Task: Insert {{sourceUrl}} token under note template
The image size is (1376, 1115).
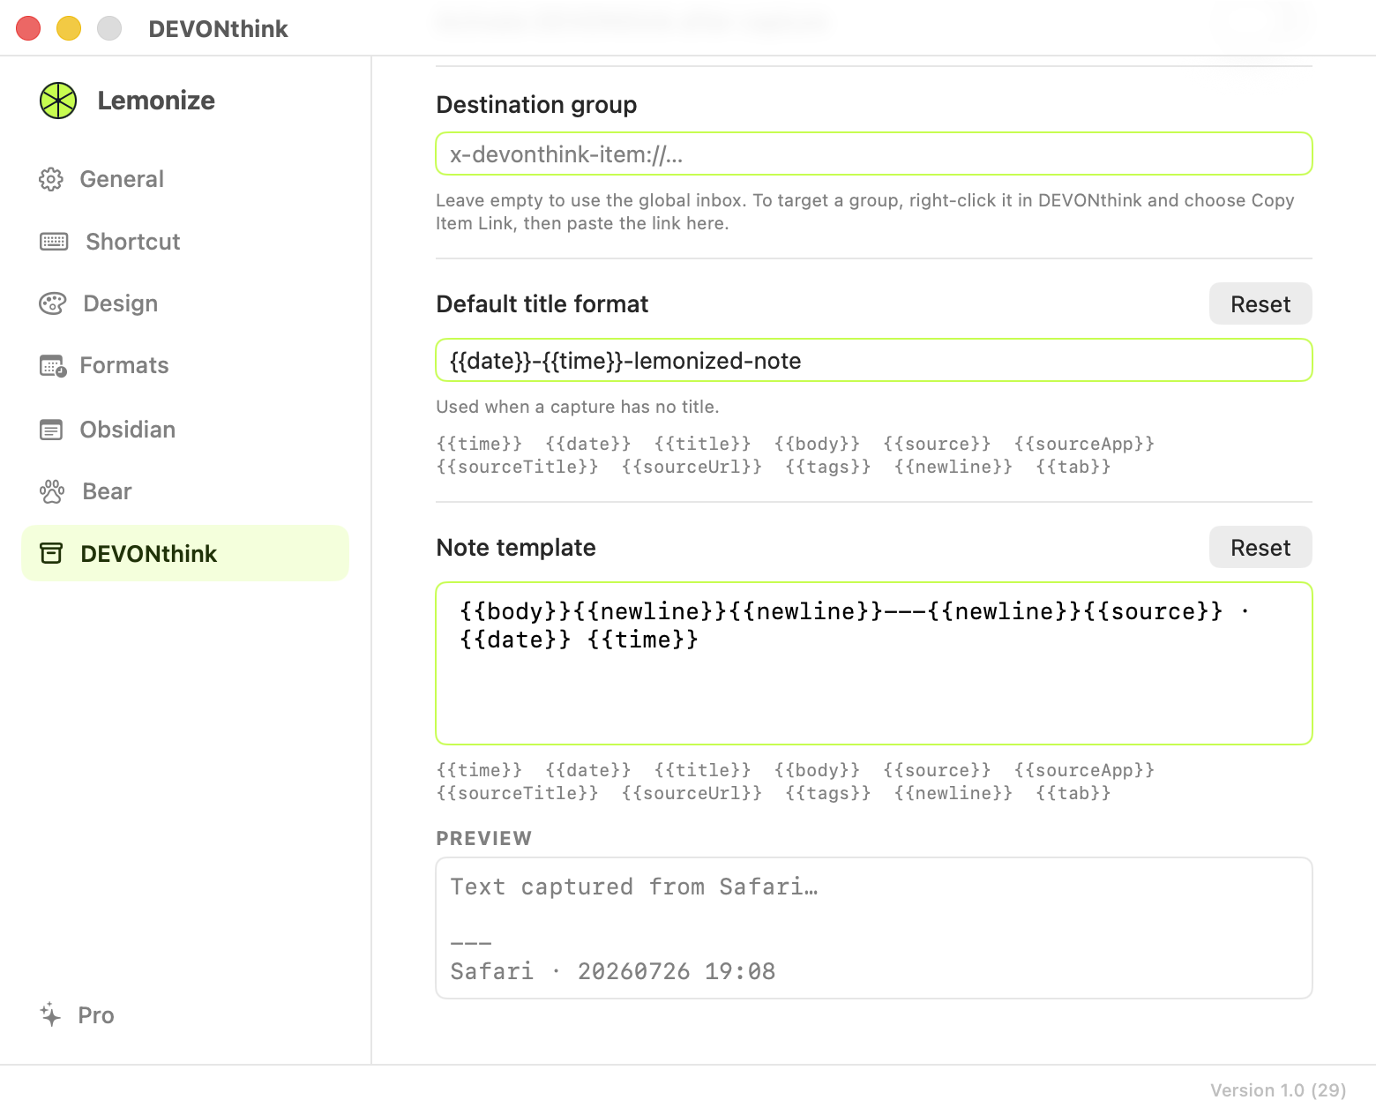Action: pos(692,793)
